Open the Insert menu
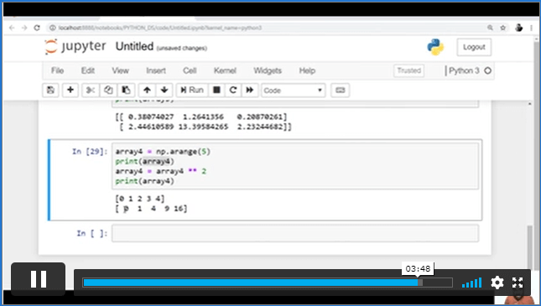541x306 pixels. tap(156, 70)
